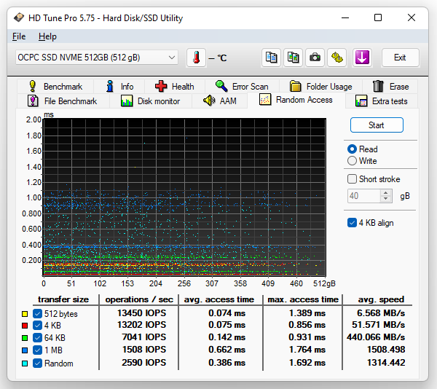
Task: Open the Disk monitor tab
Action: [x=151, y=101]
